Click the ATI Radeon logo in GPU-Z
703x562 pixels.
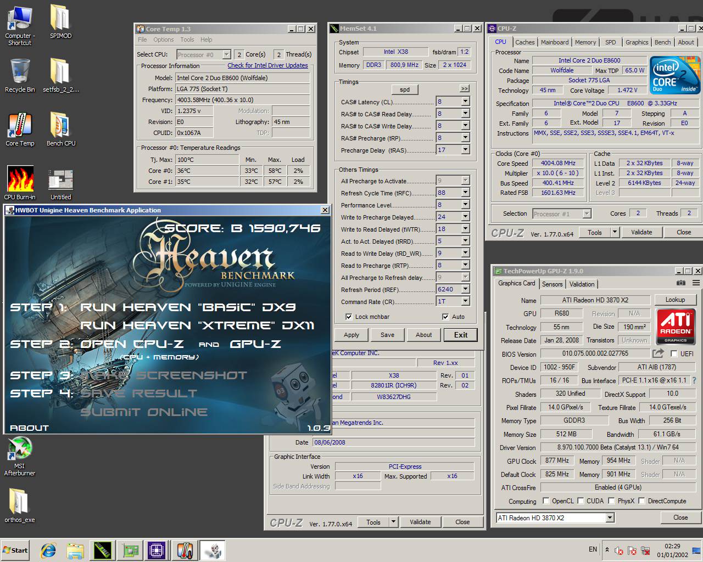pyautogui.click(x=675, y=326)
